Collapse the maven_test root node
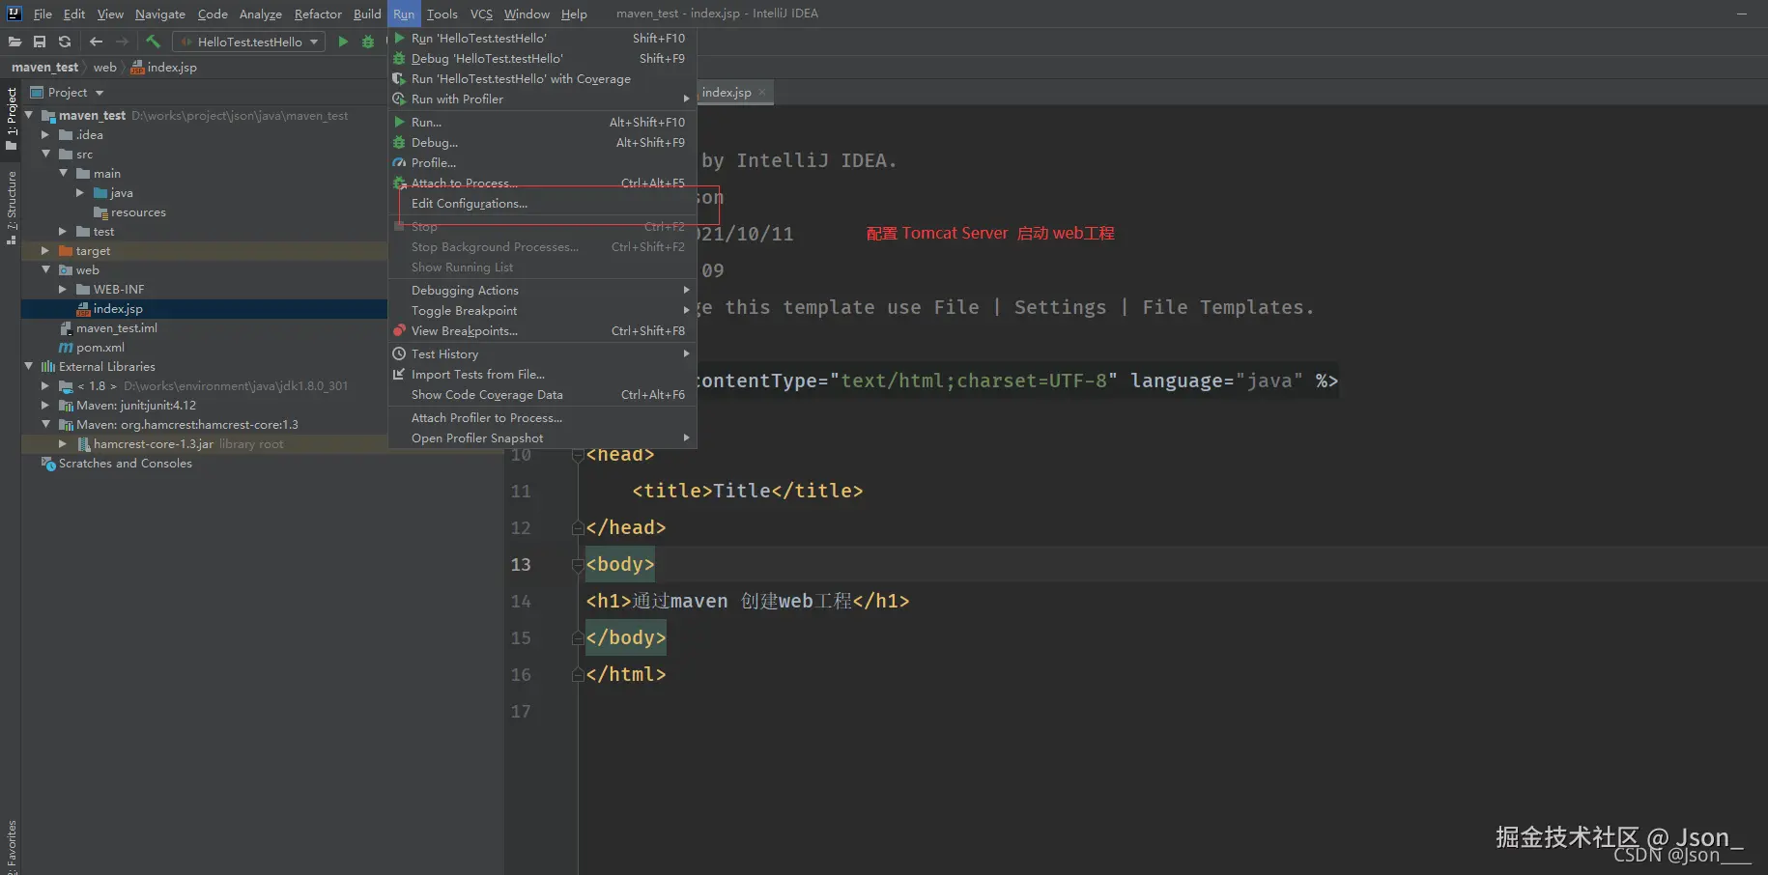Image resolution: width=1768 pixels, height=875 pixels. pyautogui.click(x=29, y=115)
